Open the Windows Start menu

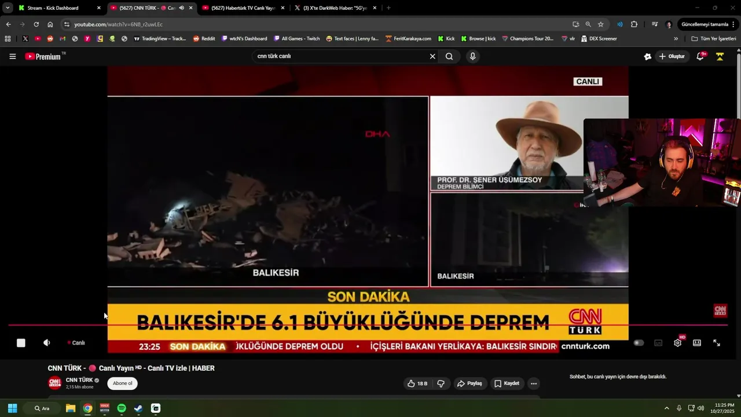click(x=12, y=408)
